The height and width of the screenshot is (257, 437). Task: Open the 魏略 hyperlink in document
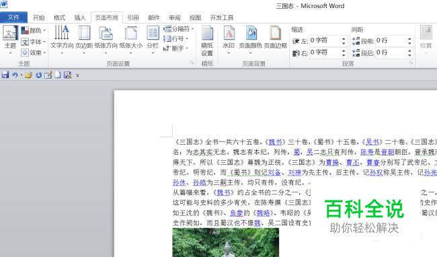[x=263, y=213]
